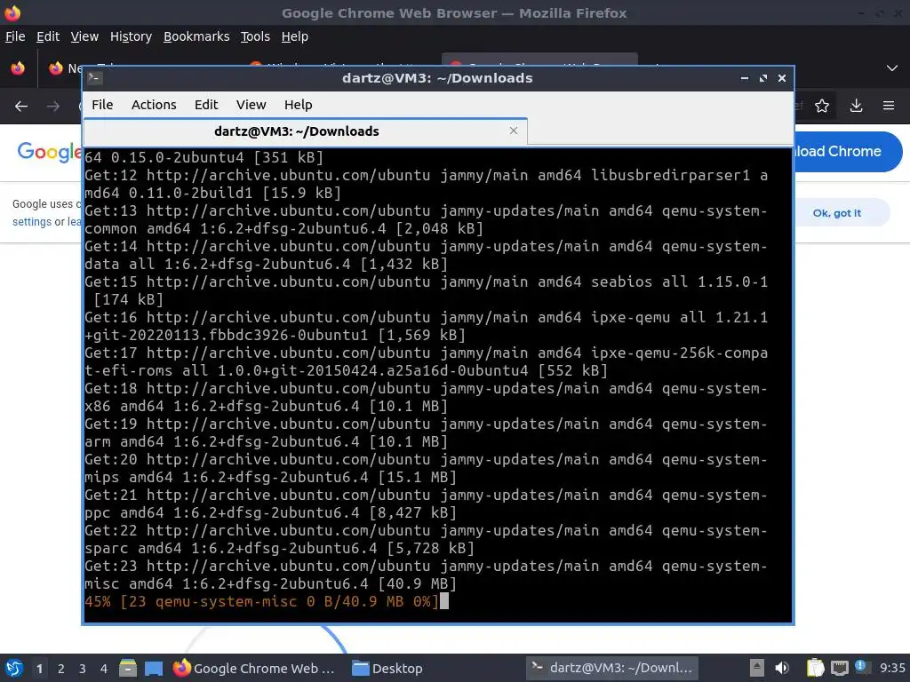Viewport: 910px width, 682px height.
Task: Expand the list all tabs chevron
Action: pyautogui.click(x=892, y=68)
